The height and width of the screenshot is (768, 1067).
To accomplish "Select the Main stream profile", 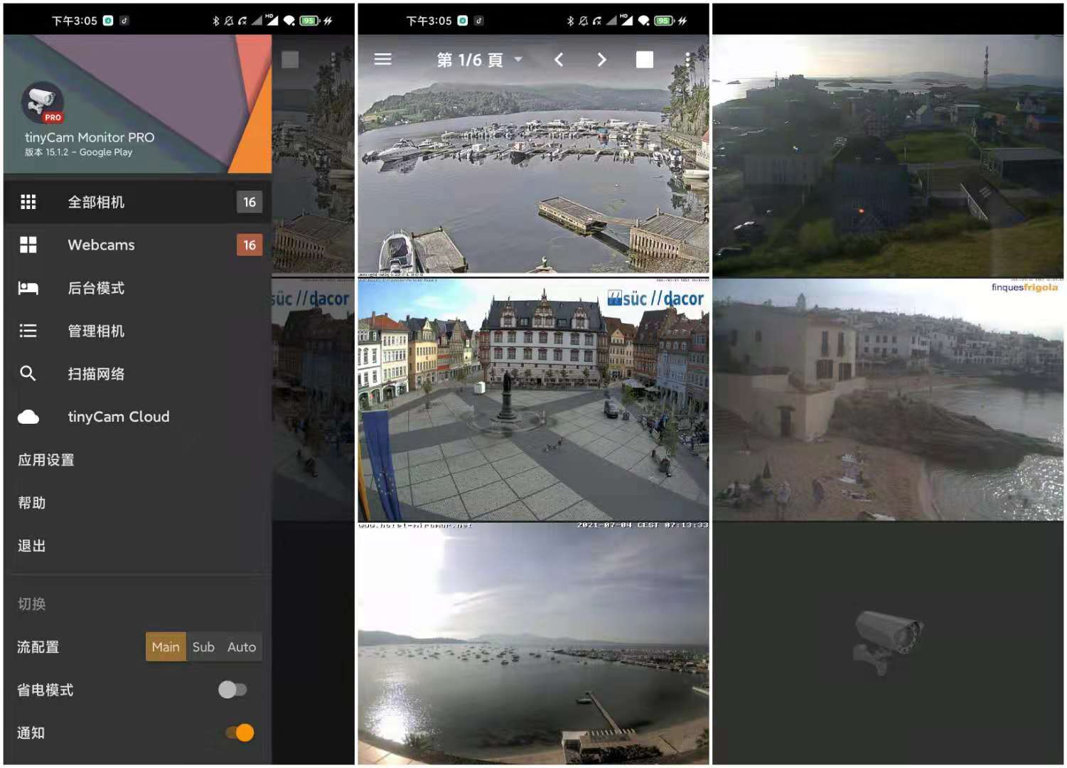I will 166,647.
